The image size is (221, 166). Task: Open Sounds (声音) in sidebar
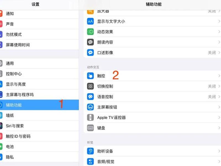pos(39,24)
